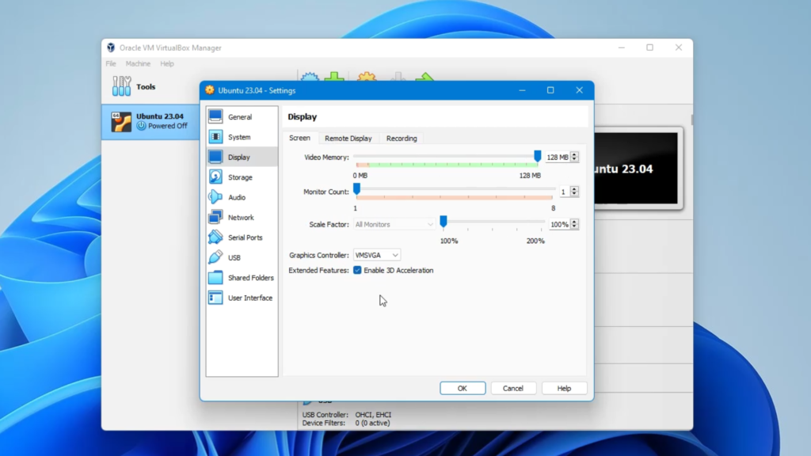
Task: Click the VirtualBox Manager vertical scrollbar
Action: (x=691, y=120)
